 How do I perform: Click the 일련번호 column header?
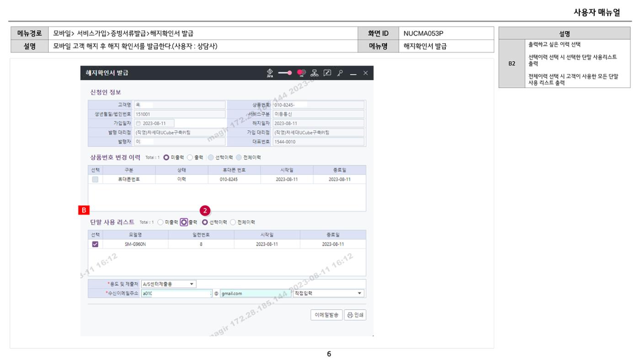(201, 235)
